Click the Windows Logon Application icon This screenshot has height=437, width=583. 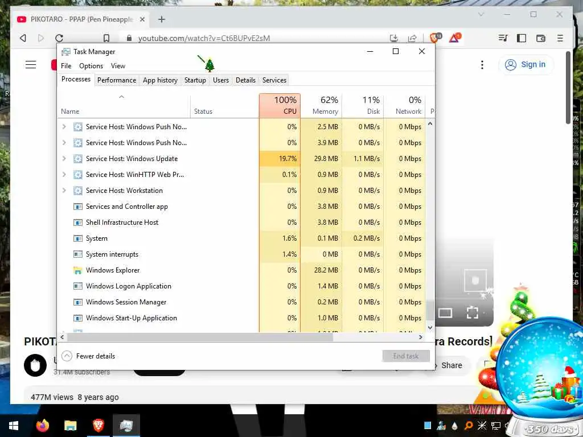tap(77, 286)
